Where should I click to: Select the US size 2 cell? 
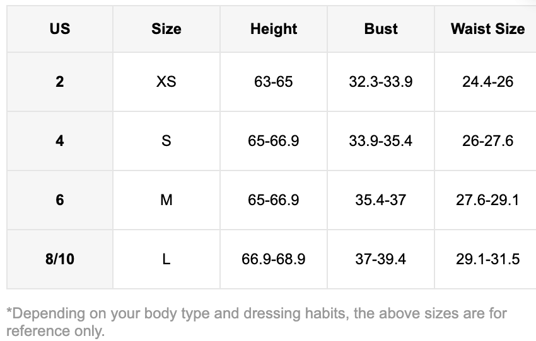[x=60, y=82]
